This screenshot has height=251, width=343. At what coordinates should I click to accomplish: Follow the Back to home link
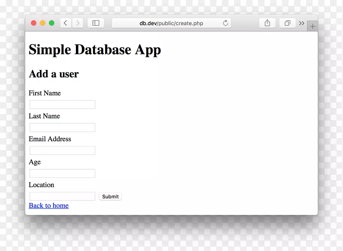tap(48, 206)
